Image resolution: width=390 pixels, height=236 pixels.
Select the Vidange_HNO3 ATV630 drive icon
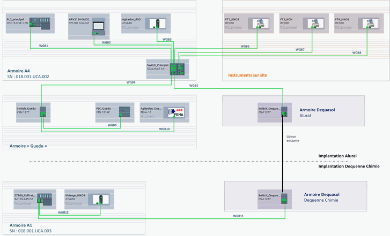click(101, 200)
